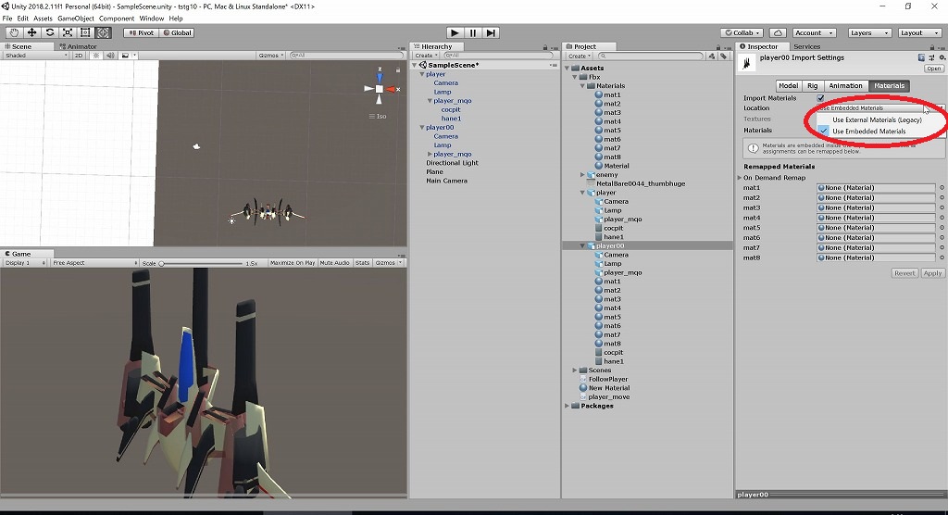Choose Use External Materials (Legacy) option
Viewport: 948px width, 515px height.
coord(877,119)
